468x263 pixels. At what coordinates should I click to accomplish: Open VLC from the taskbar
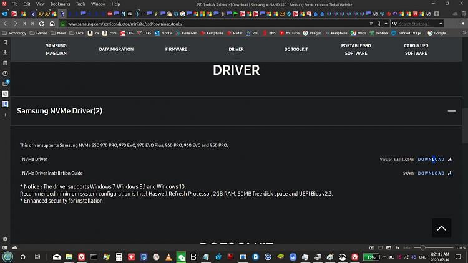click(168, 257)
